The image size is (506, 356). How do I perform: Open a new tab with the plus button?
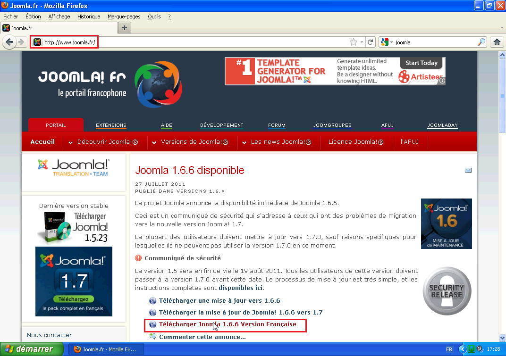point(125,28)
